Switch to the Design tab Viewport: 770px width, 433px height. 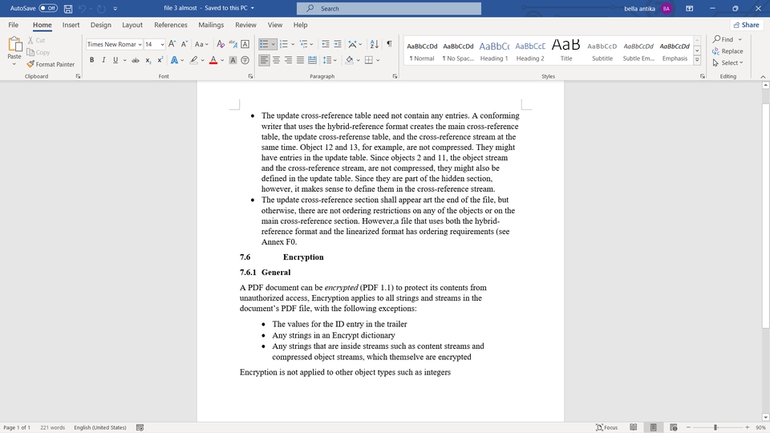point(101,25)
